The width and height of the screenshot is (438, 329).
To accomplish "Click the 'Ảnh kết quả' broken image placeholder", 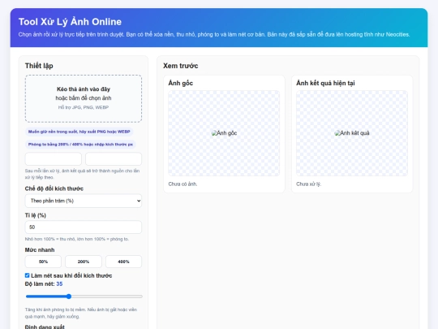I will click(352, 133).
